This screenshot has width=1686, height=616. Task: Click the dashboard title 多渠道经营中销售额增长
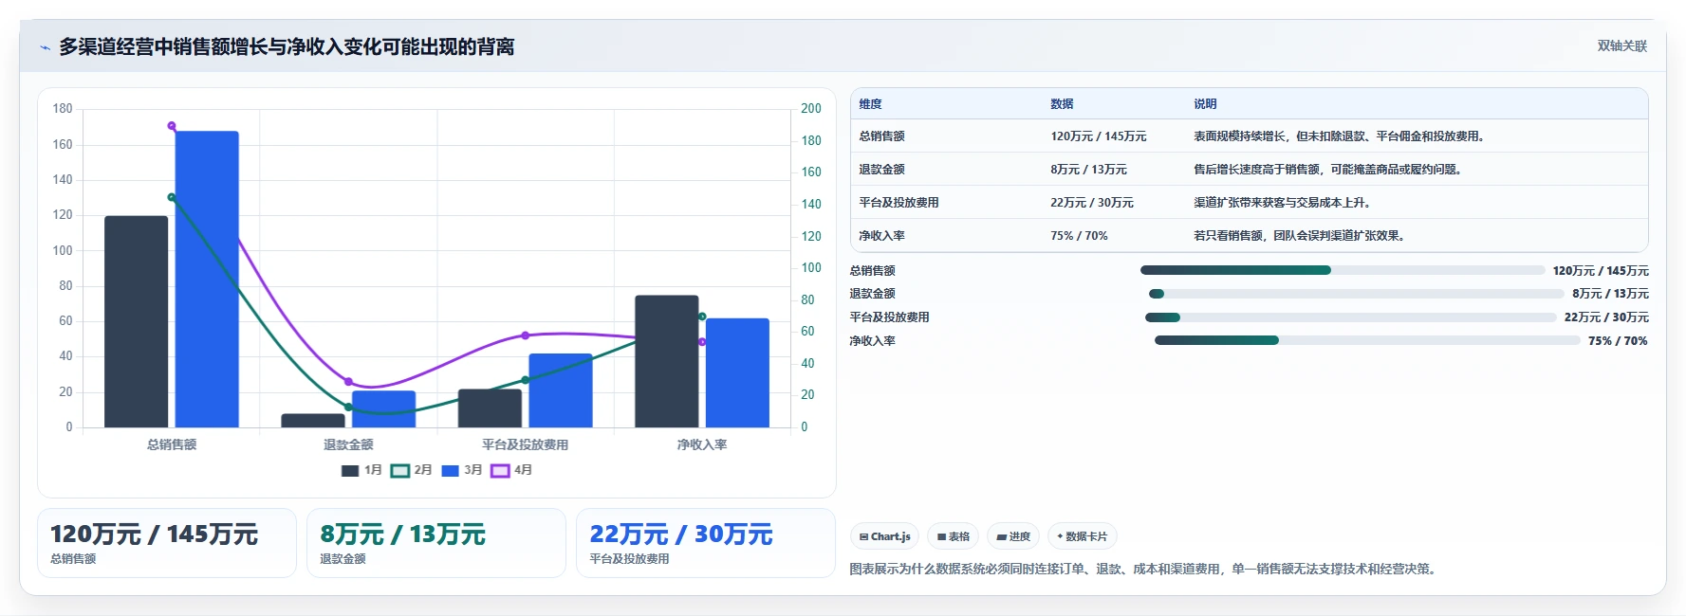(287, 47)
